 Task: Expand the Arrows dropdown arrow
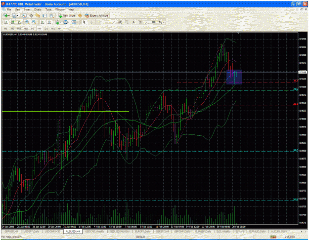[164, 22]
